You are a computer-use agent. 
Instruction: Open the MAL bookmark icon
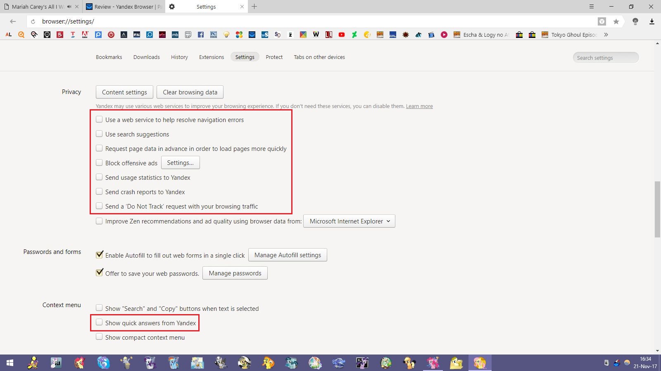[393, 35]
